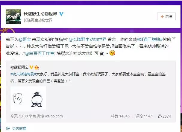This screenshot has width=182, height=132.
Task: Click the 长隆野生动物世界 panda avatar
Action: coord(13,17)
